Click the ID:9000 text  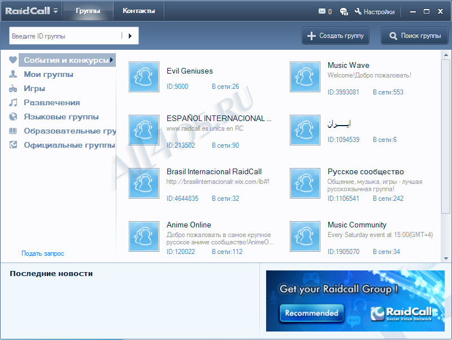click(177, 87)
